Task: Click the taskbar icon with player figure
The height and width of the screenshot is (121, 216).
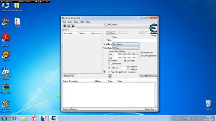Action: (x=44, y=118)
